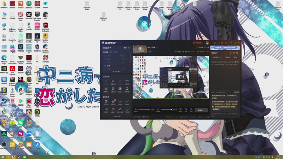Viewport: 283px width, 159px height.
Task: Open the calendar-shaped task center tool
Action: tap(106, 101)
